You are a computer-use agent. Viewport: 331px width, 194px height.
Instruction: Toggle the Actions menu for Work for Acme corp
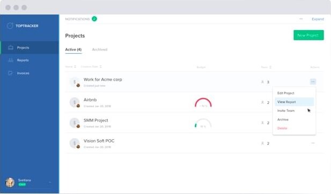point(313,82)
